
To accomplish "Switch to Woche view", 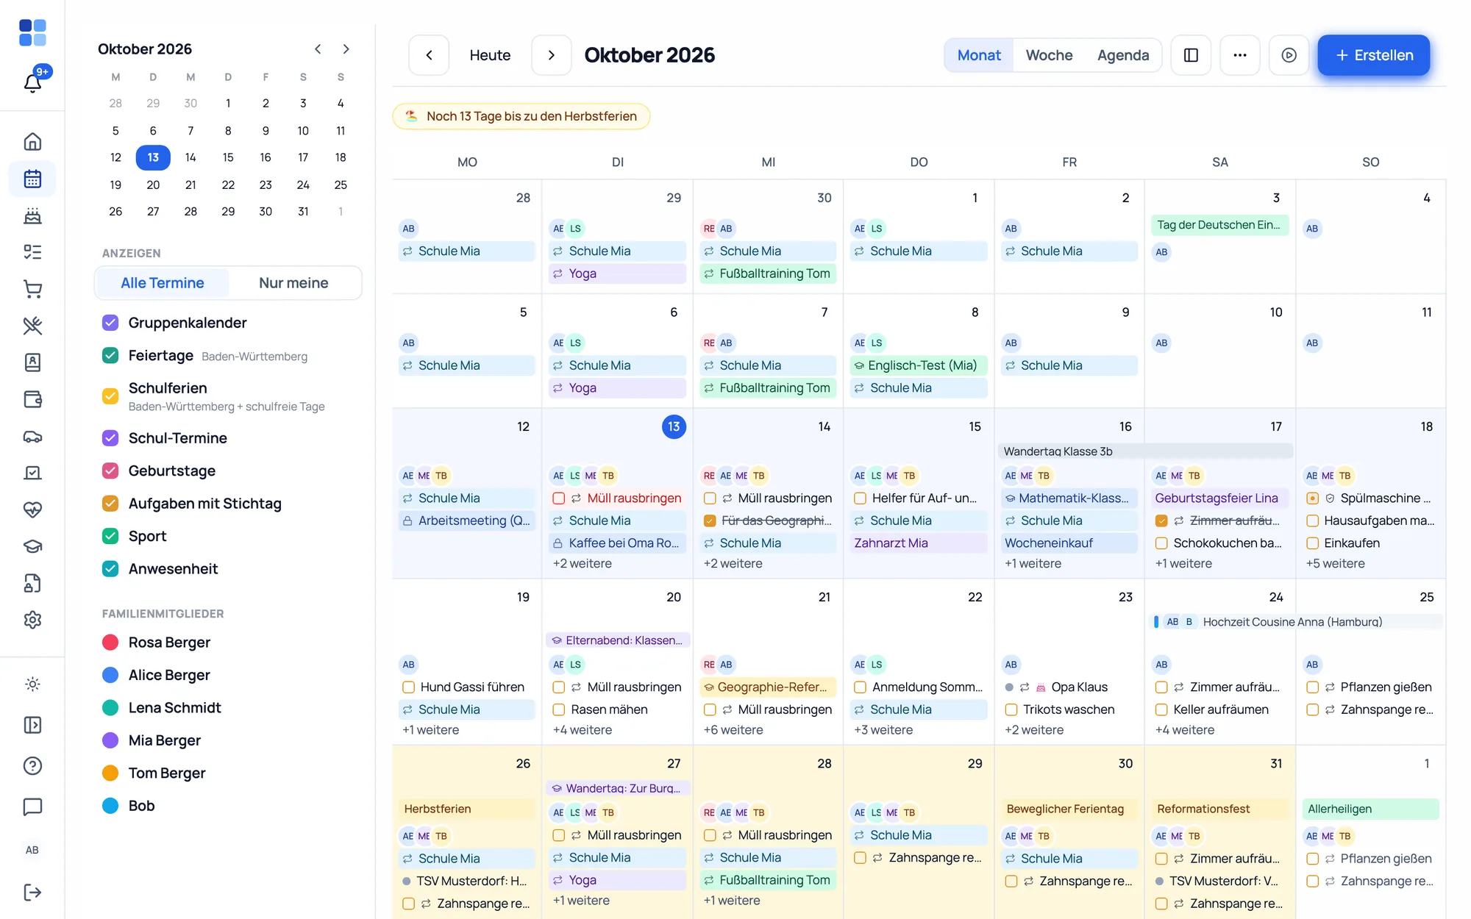I will click(x=1049, y=55).
